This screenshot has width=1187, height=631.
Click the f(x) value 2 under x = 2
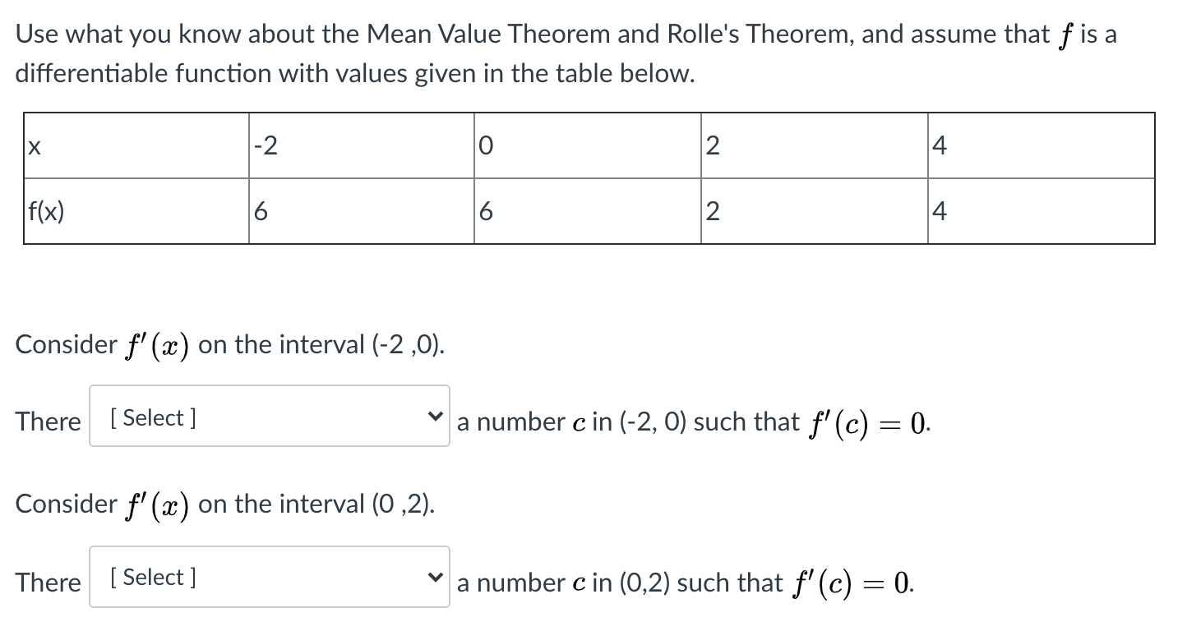pyautogui.click(x=814, y=210)
